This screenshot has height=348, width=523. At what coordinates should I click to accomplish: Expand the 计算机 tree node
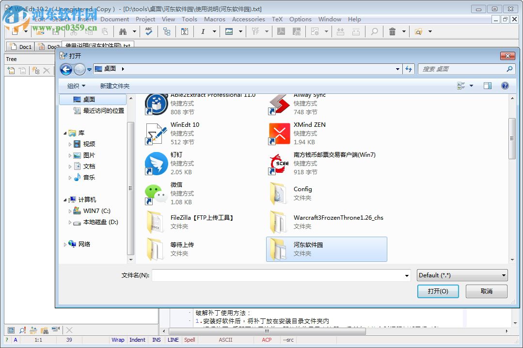pos(65,199)
